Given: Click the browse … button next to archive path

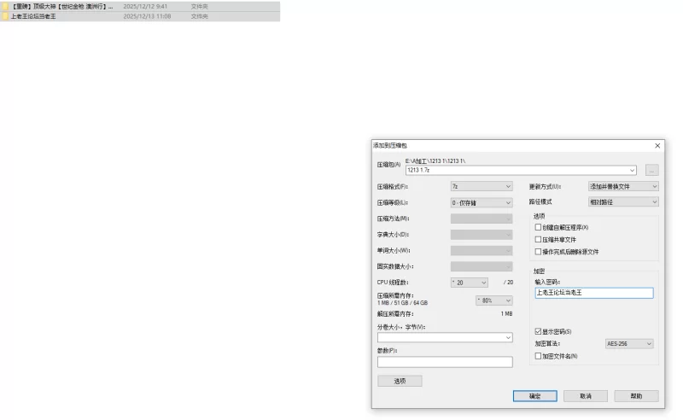Looking at the screenshot, I should point(651,170).
